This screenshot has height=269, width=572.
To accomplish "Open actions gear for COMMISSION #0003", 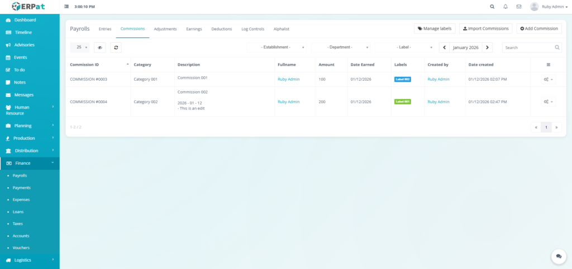I will pos(548,80).
